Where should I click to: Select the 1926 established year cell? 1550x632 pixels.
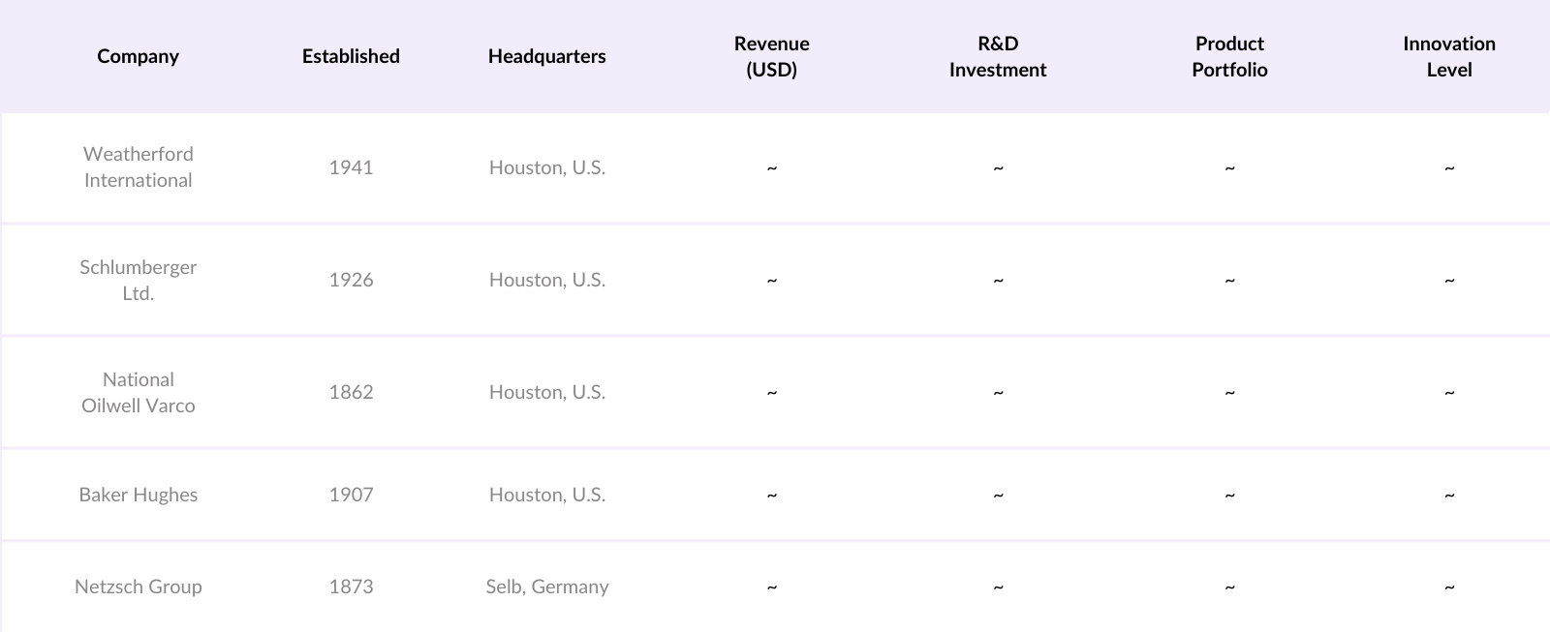coord(351,280)
